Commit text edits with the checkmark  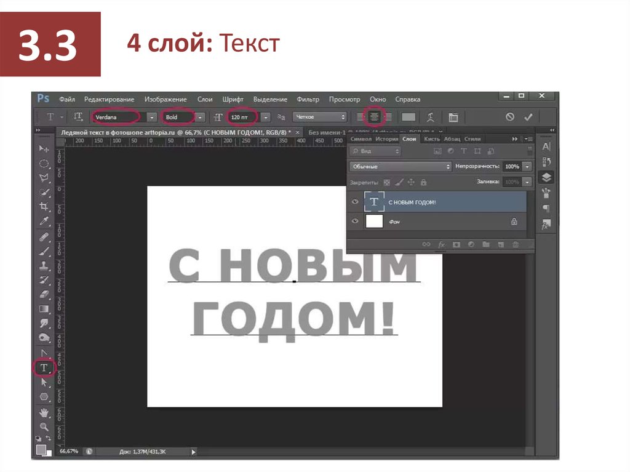click(x=528, y=117)
